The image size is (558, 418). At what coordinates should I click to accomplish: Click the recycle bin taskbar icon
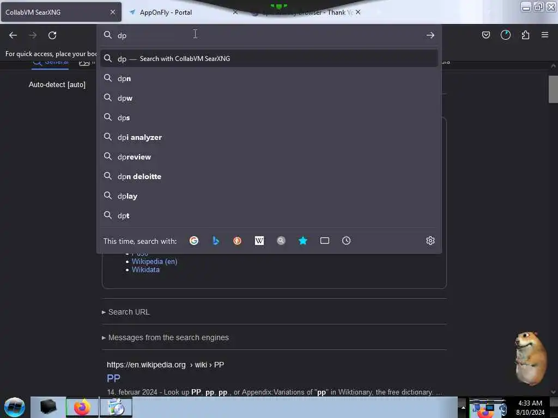(x=116, y=407)
